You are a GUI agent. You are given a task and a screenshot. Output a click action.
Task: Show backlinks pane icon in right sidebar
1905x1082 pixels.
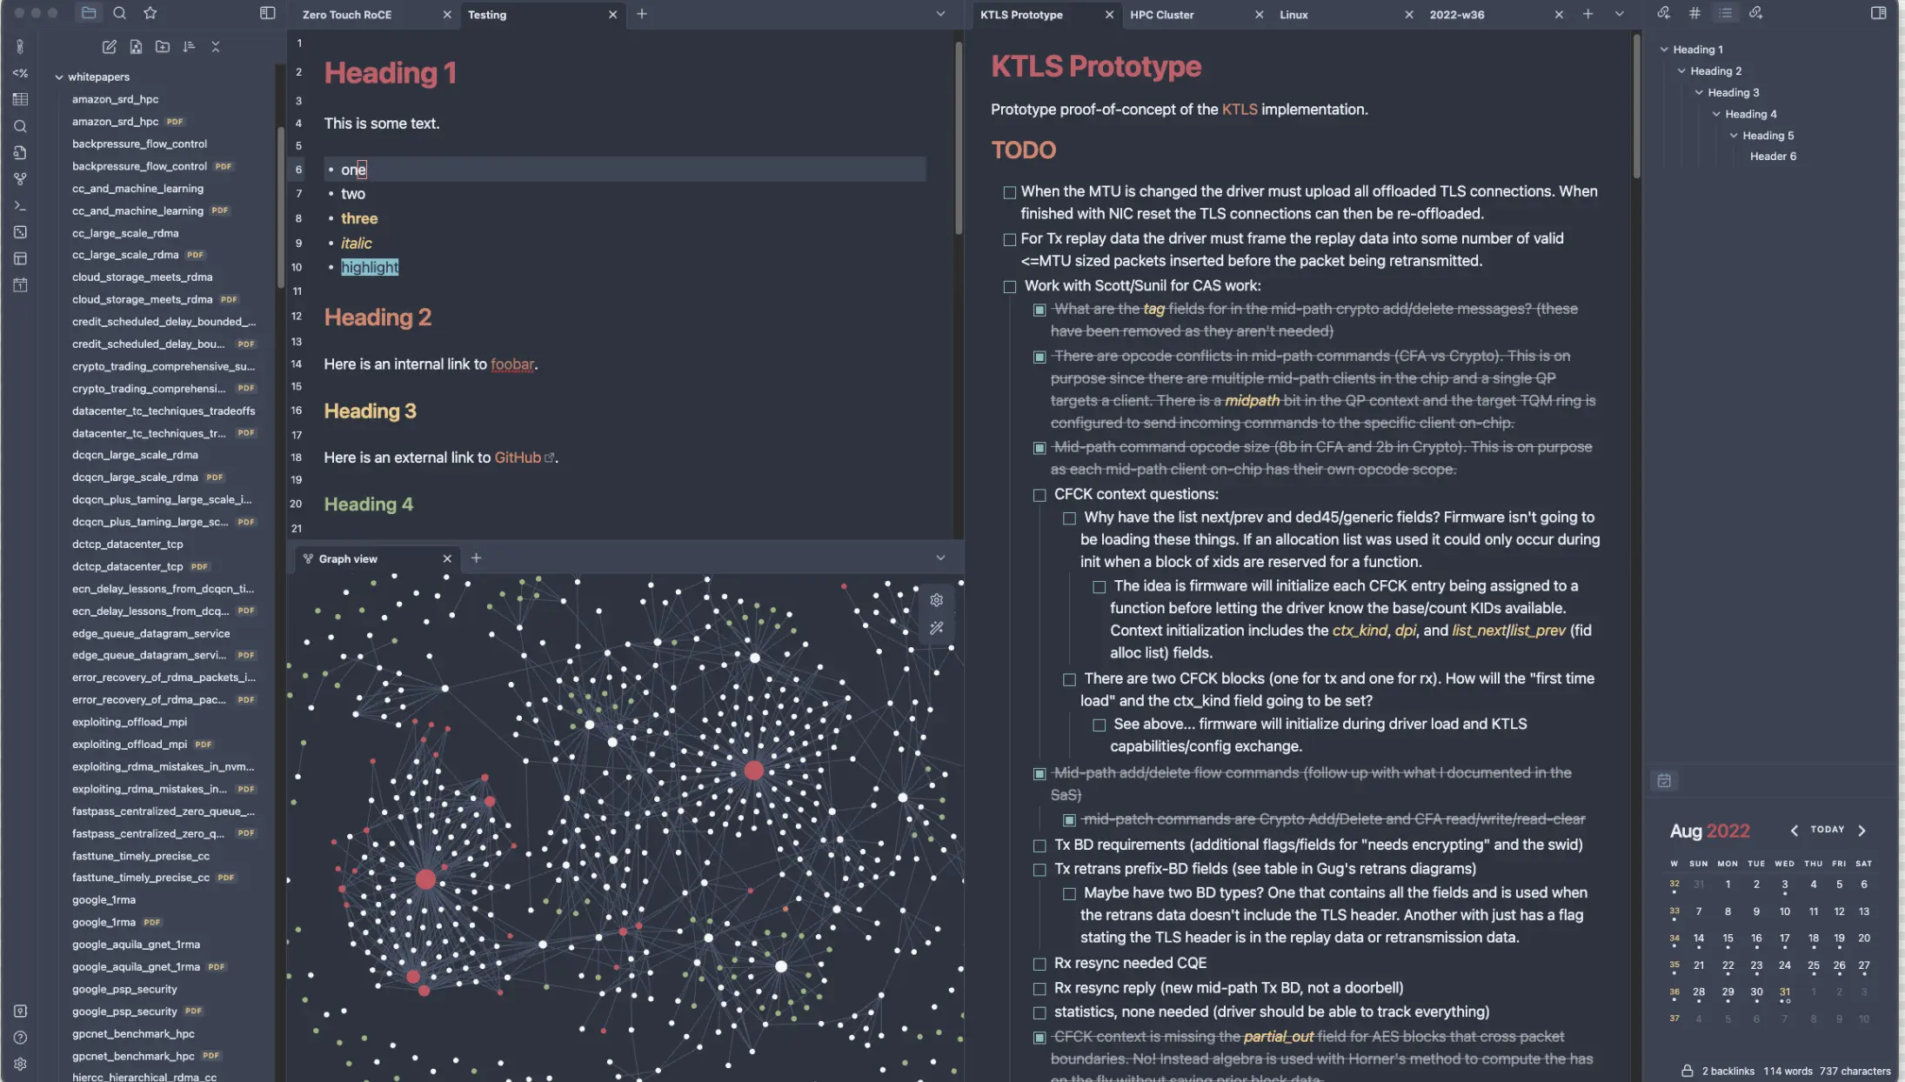pyautogui.click(x=1663, y=13)
